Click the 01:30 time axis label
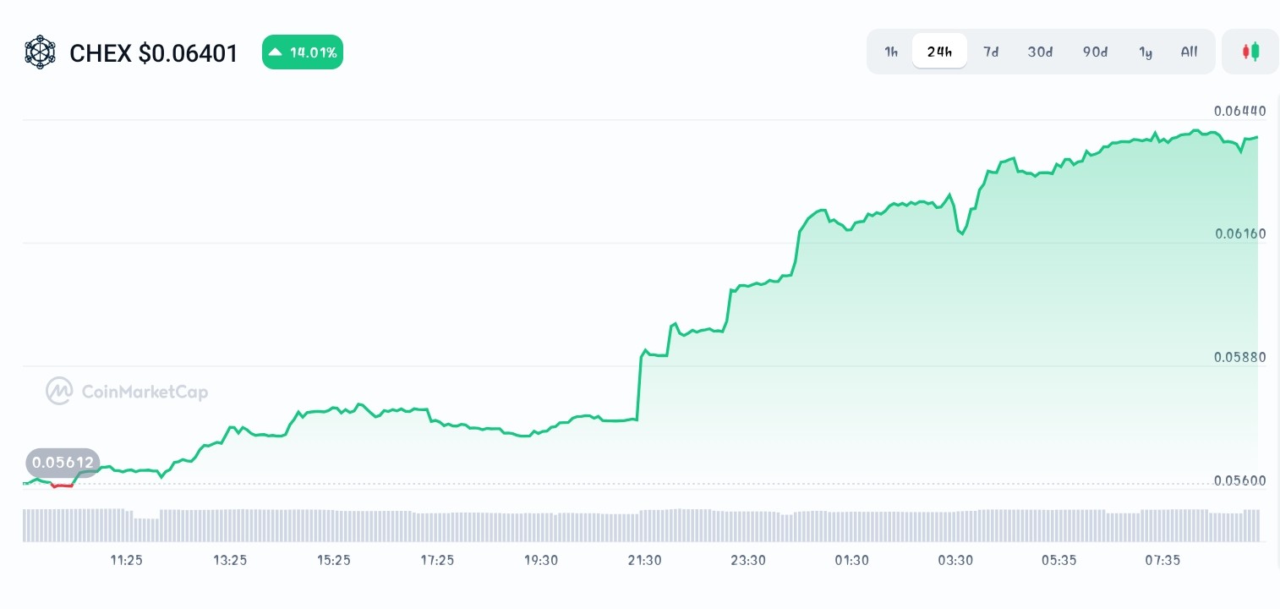 point(851,560)
